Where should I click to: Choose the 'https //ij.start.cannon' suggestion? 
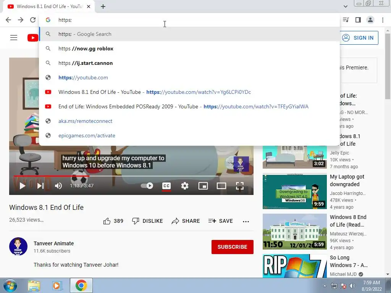point(189,63)
